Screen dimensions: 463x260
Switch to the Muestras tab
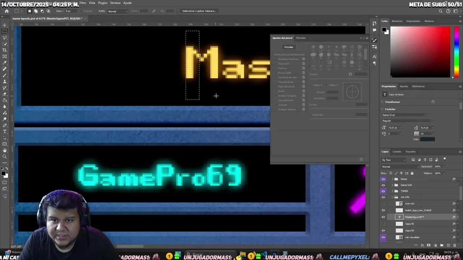(397, 21)
